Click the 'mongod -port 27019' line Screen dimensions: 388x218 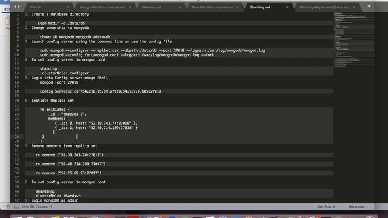pyautogui.click(x=59, y=82)
